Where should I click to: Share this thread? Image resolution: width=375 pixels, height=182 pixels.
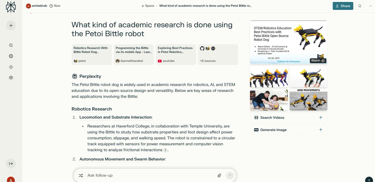[x=343, y=6]
